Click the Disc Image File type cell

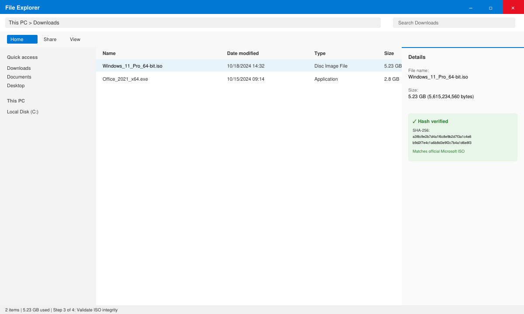click(331, 66)
